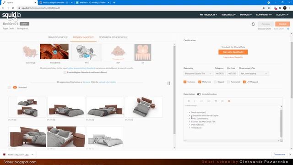The height and width of the screenshot is (165, 293).
Task: Check the Animated checkbox
Action: [228, 82]
